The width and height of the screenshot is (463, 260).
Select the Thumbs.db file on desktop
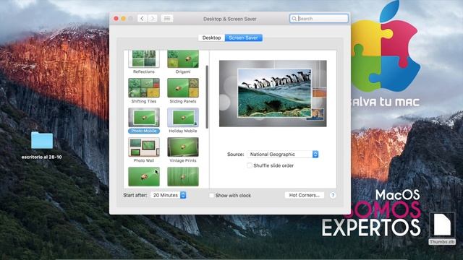(x=442, y=226)
